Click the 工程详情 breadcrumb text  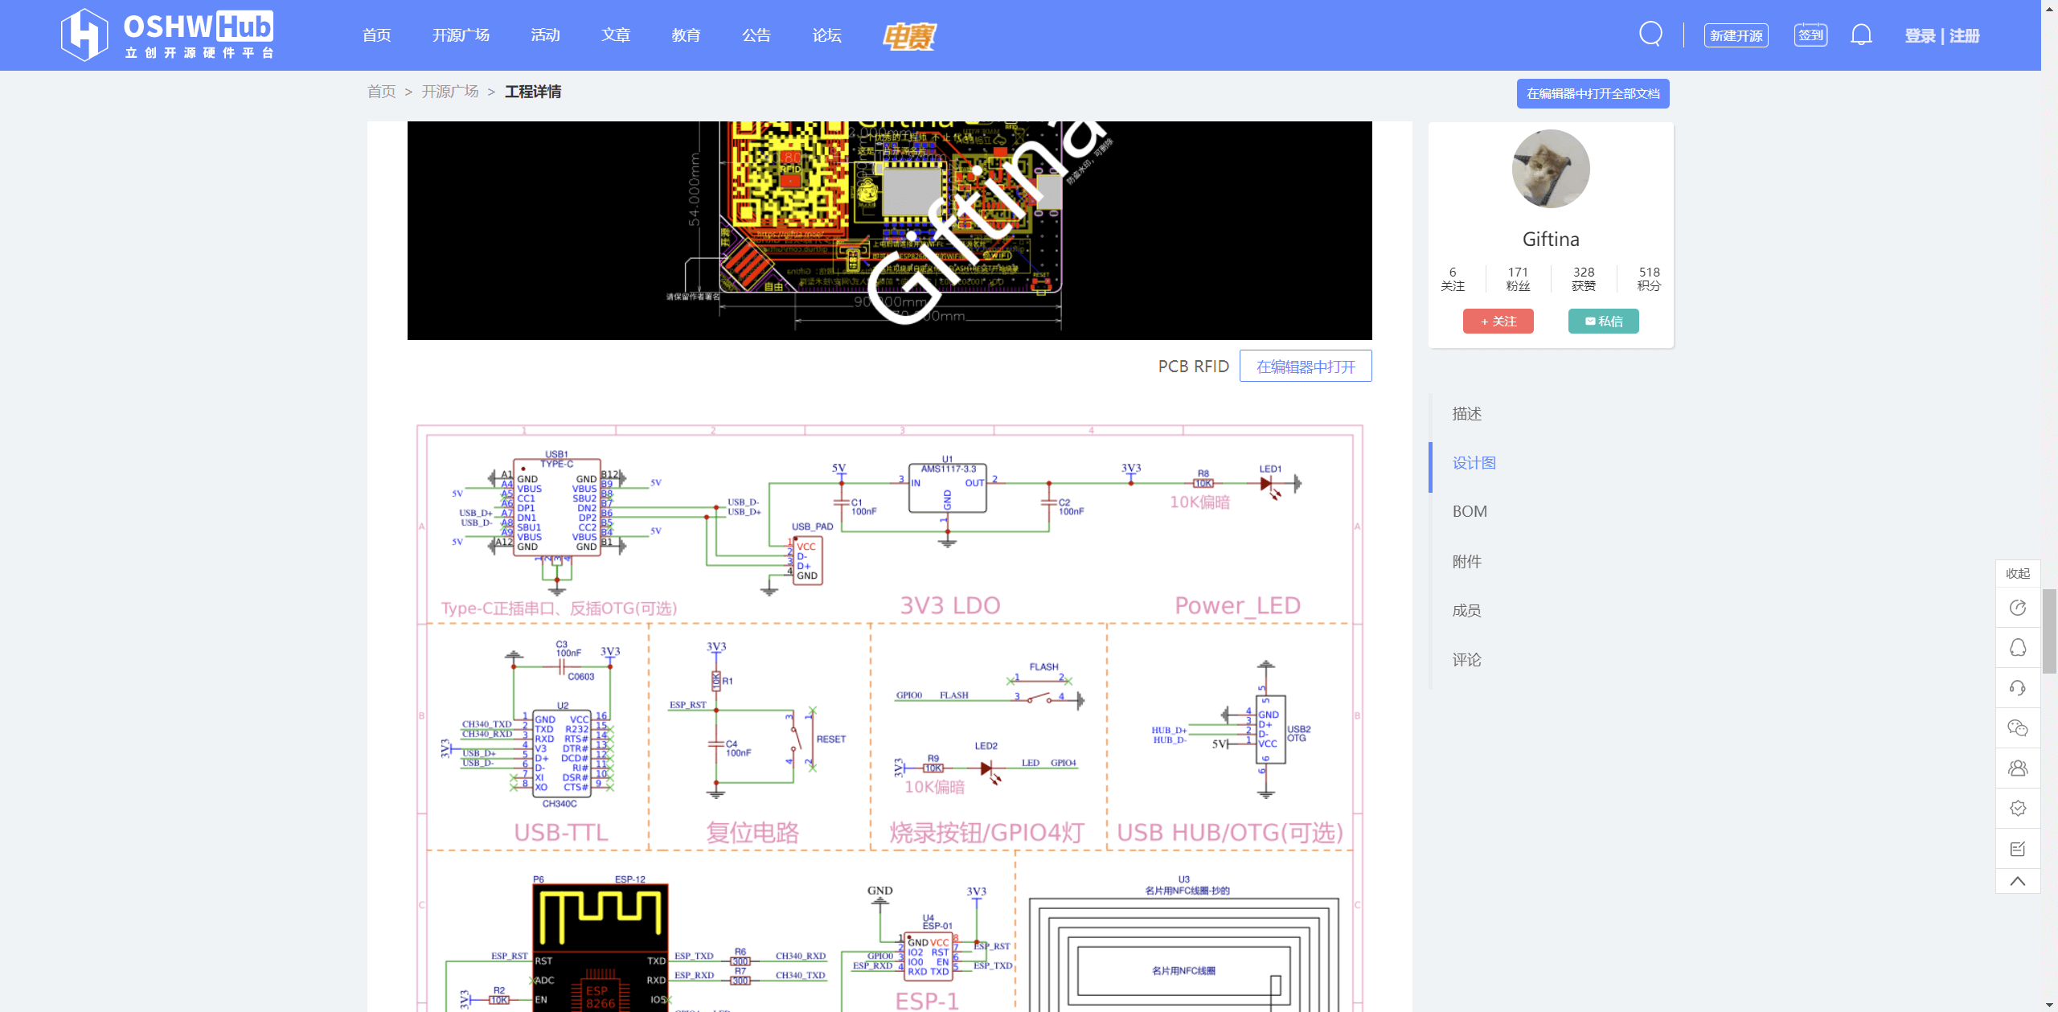pos(533,92)
